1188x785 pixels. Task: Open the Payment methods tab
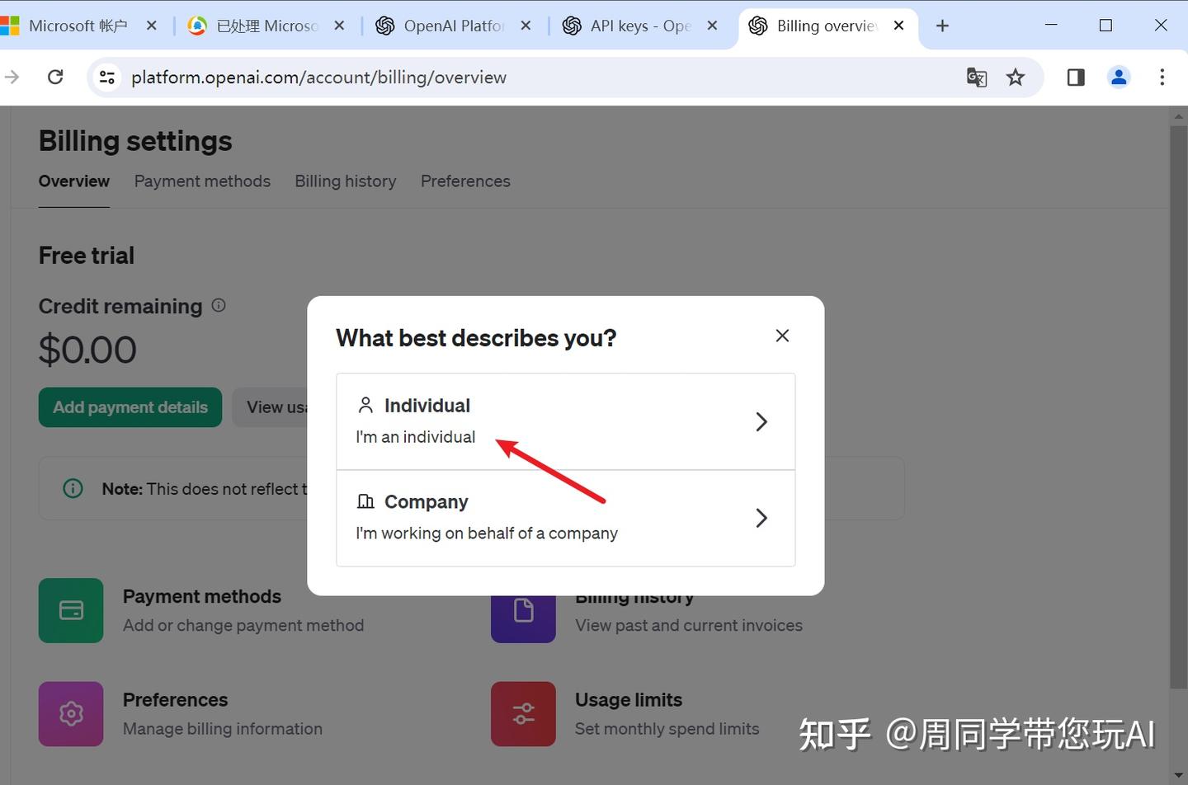click(202, 181)
